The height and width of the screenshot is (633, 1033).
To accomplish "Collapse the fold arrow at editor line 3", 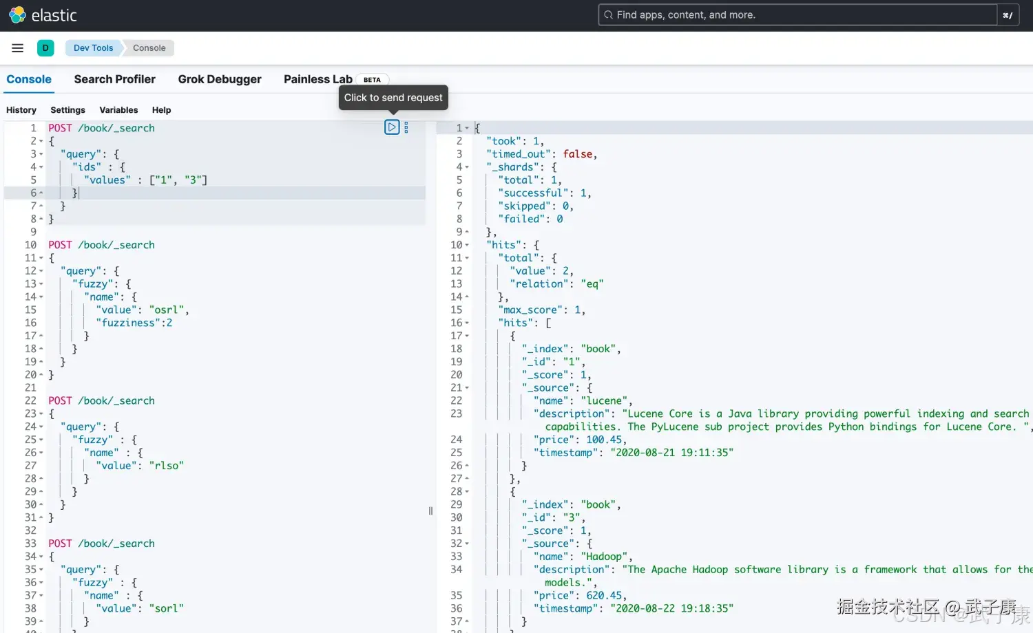I will coord(41,154).
